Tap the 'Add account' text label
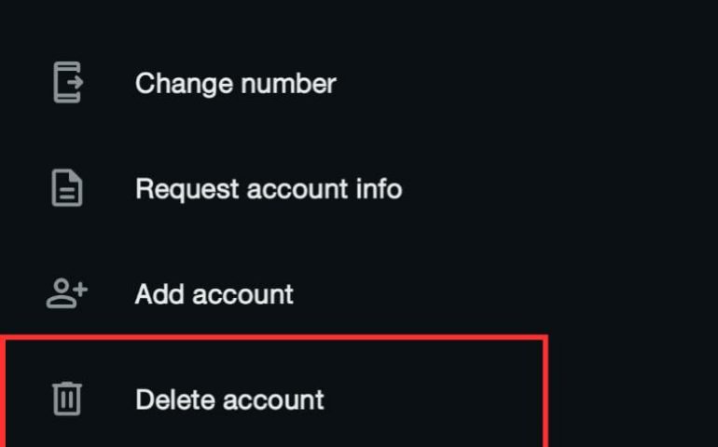Viewport: 718px width, 447px height. point(214,294)
